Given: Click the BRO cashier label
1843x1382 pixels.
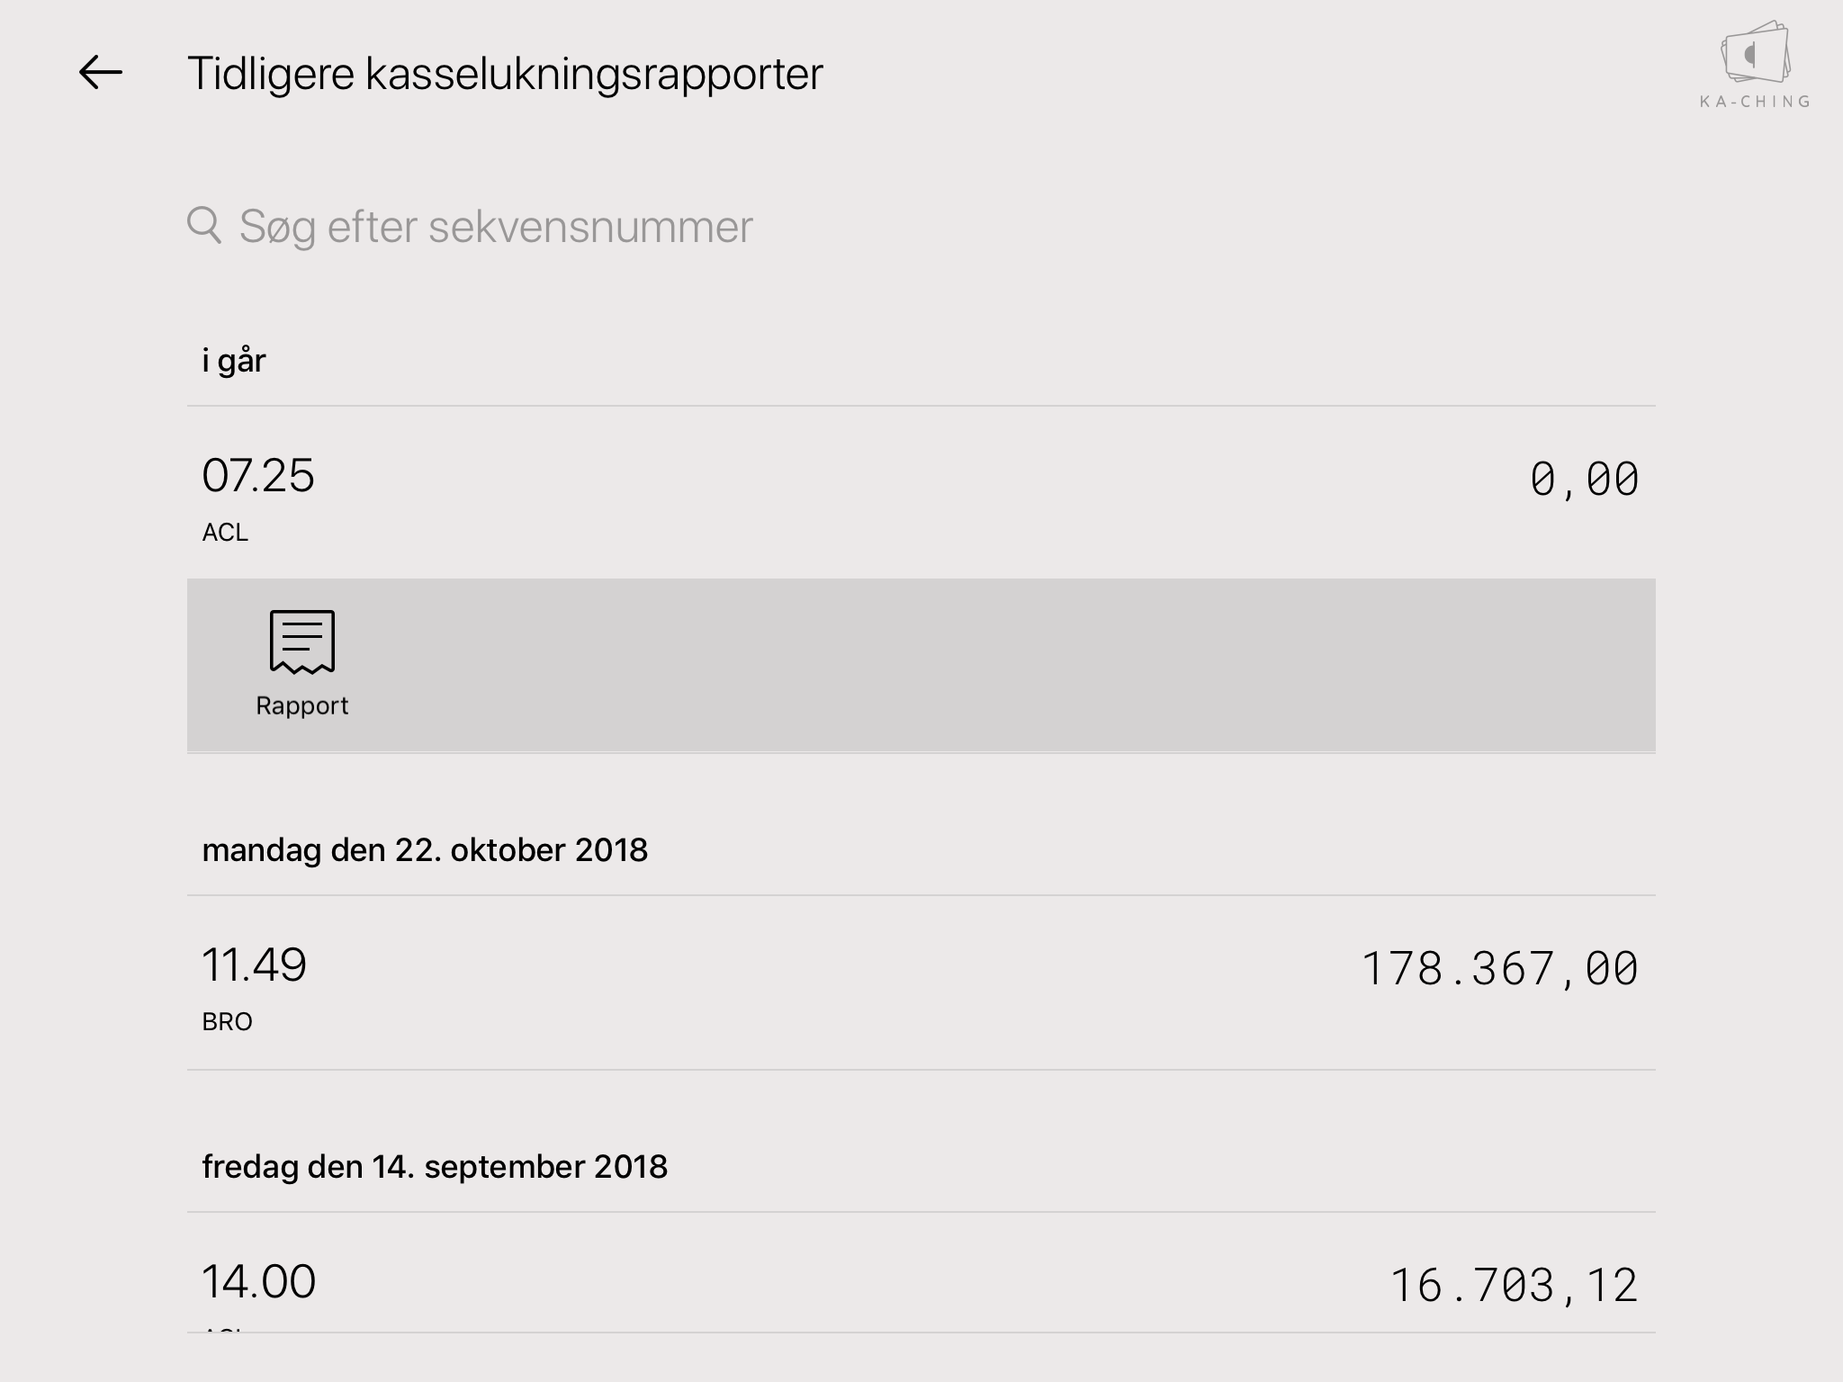Looking at the screenshot, I should [227, 1022].
